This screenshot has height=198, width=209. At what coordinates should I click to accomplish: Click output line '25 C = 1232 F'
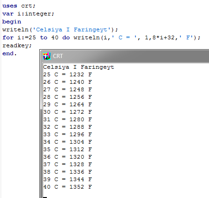point(67,74)
